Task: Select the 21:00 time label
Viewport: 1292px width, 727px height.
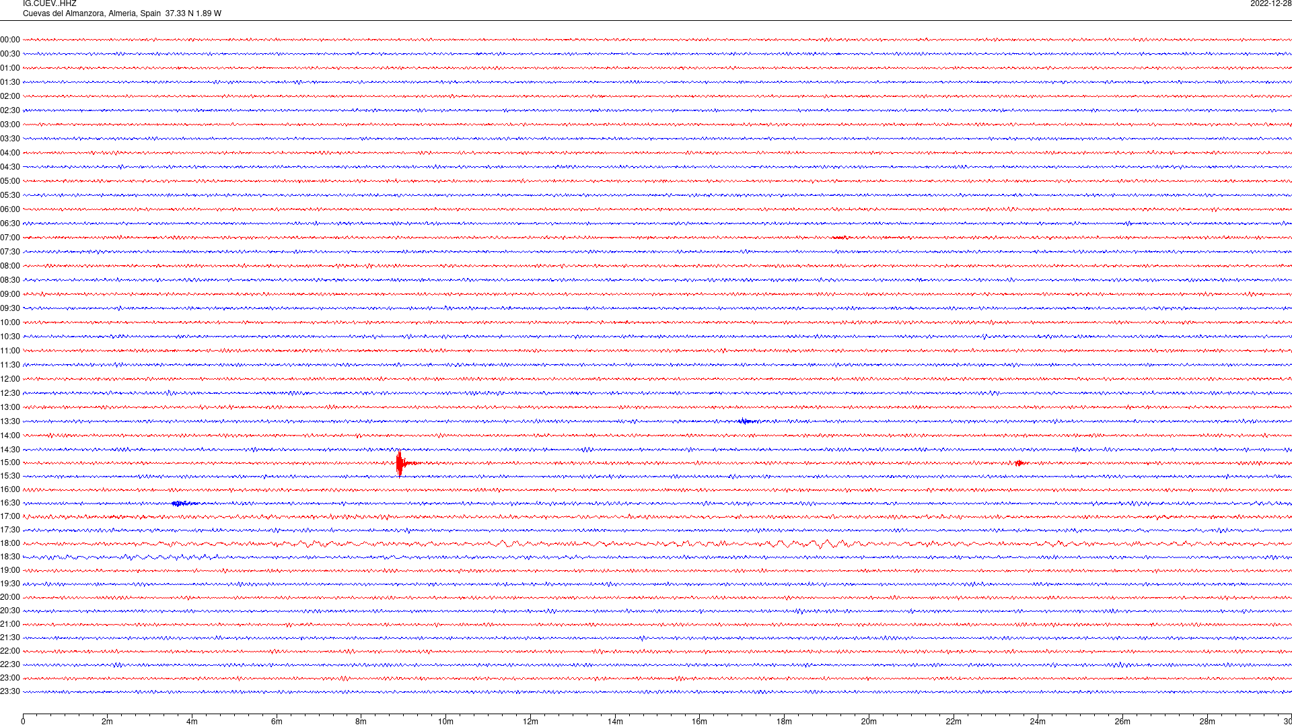Action: click(x=10, y=624)
